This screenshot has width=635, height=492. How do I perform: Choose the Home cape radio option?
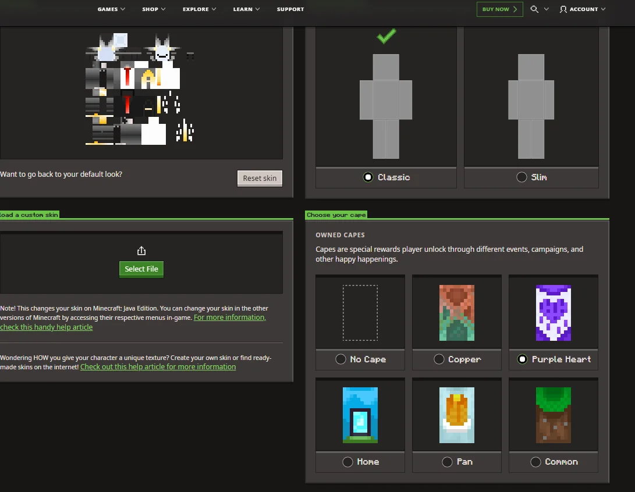click(347, 462)
